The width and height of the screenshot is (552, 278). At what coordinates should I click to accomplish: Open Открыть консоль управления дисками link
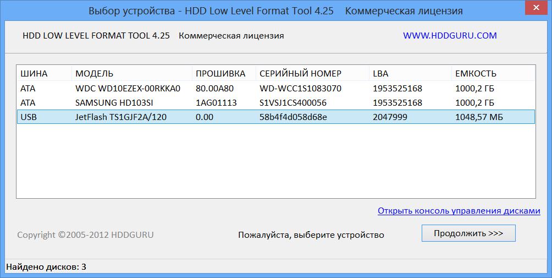click(459, 211)
